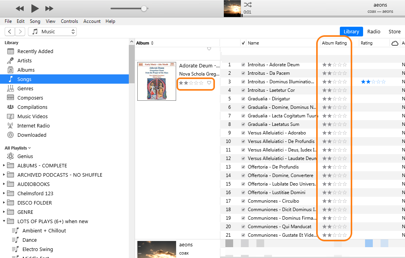Uncheck Introitus - Laetetur Cor checkbox
The image size is (405, 258).
pos(243,90)
